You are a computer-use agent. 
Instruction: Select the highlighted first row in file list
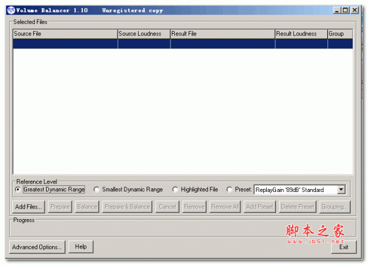[x=183, y=44]
